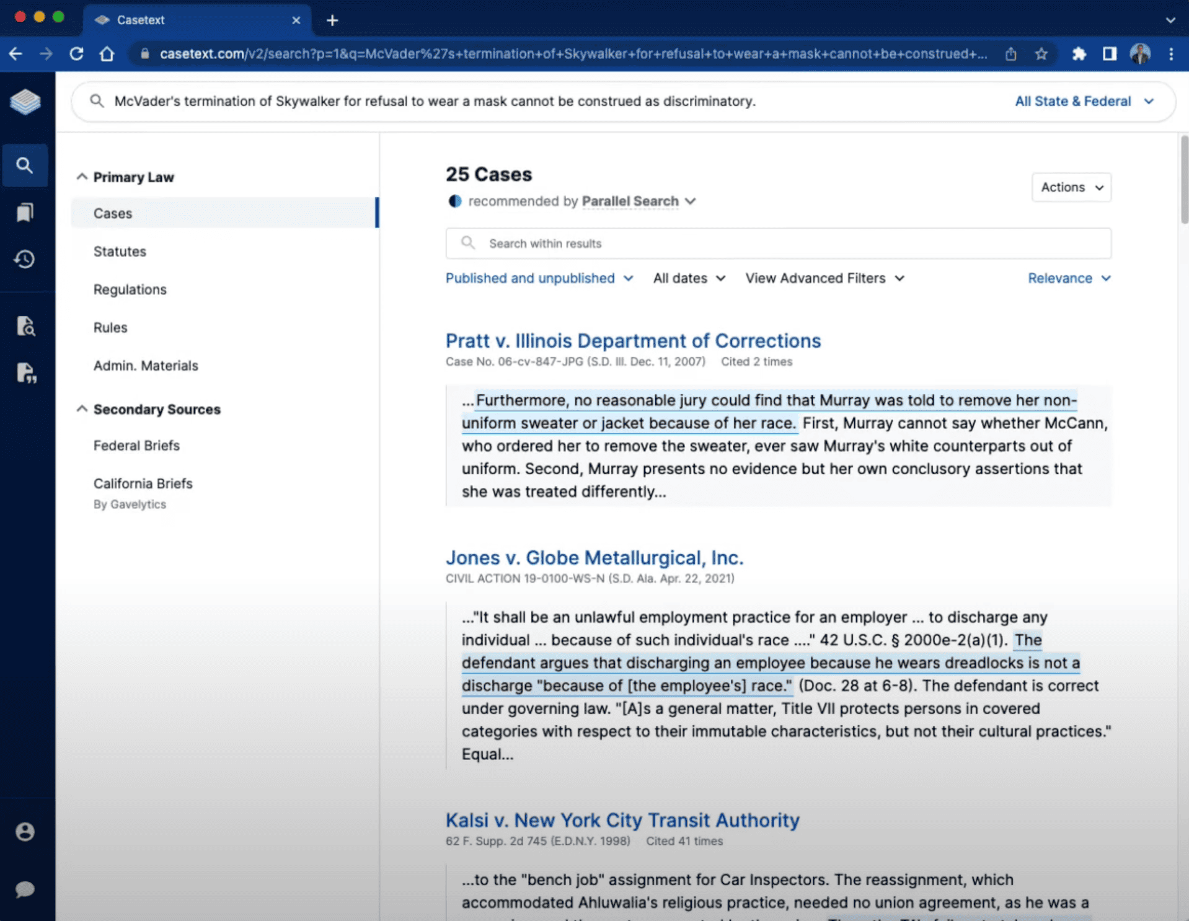Image resolution: width=1189 pixels, height=921 pixels.
Task: Click 'By Gavelytics' label
Action: 130,505
